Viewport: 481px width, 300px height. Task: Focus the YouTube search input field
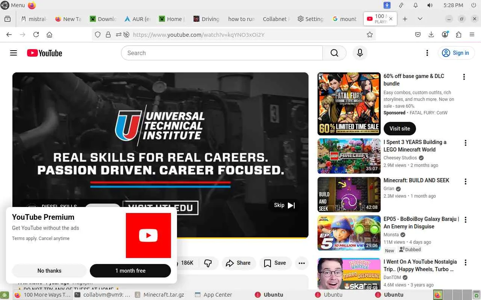(x=222, y=53)
